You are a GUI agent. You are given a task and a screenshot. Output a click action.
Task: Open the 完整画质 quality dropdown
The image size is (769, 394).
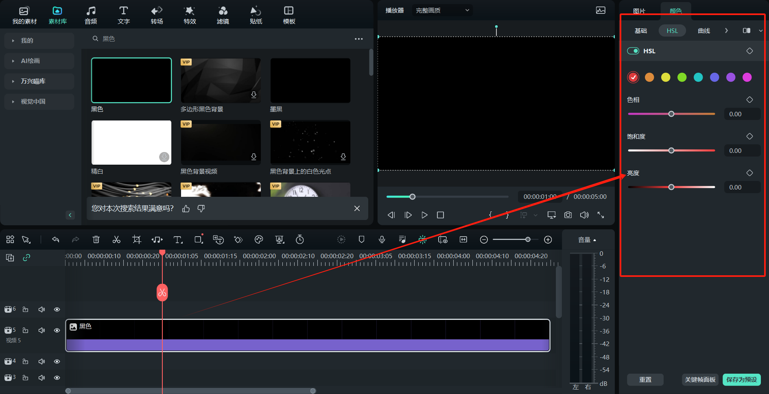442,10
